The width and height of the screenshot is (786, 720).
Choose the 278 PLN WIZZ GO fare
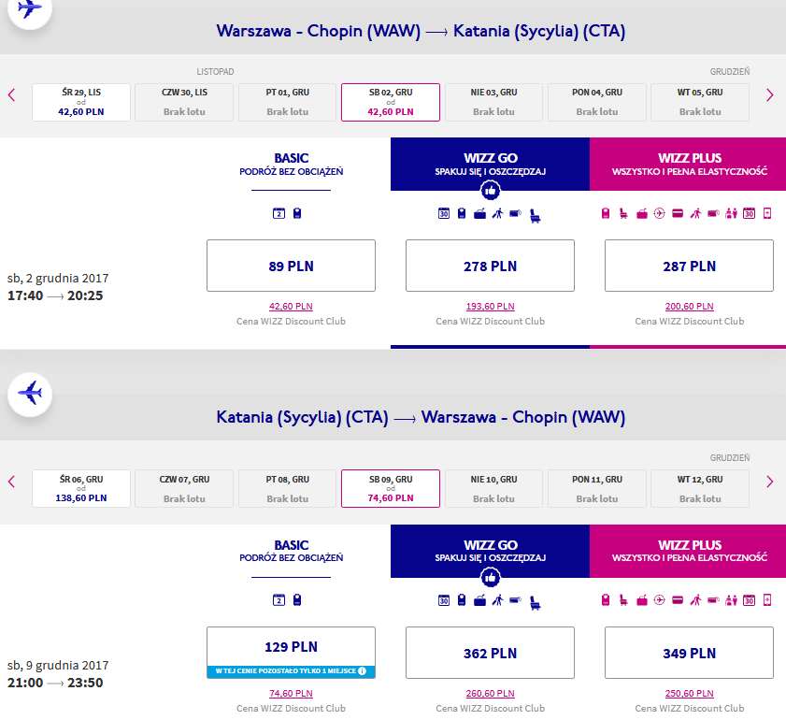pos(490,266)
